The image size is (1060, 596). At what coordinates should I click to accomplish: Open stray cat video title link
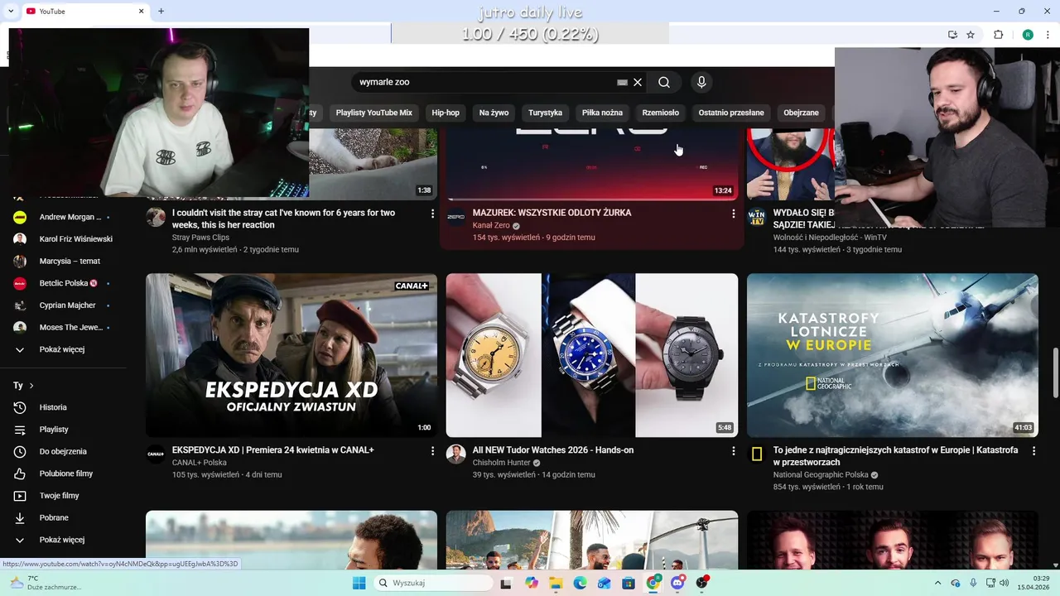[x=283, y=219]
